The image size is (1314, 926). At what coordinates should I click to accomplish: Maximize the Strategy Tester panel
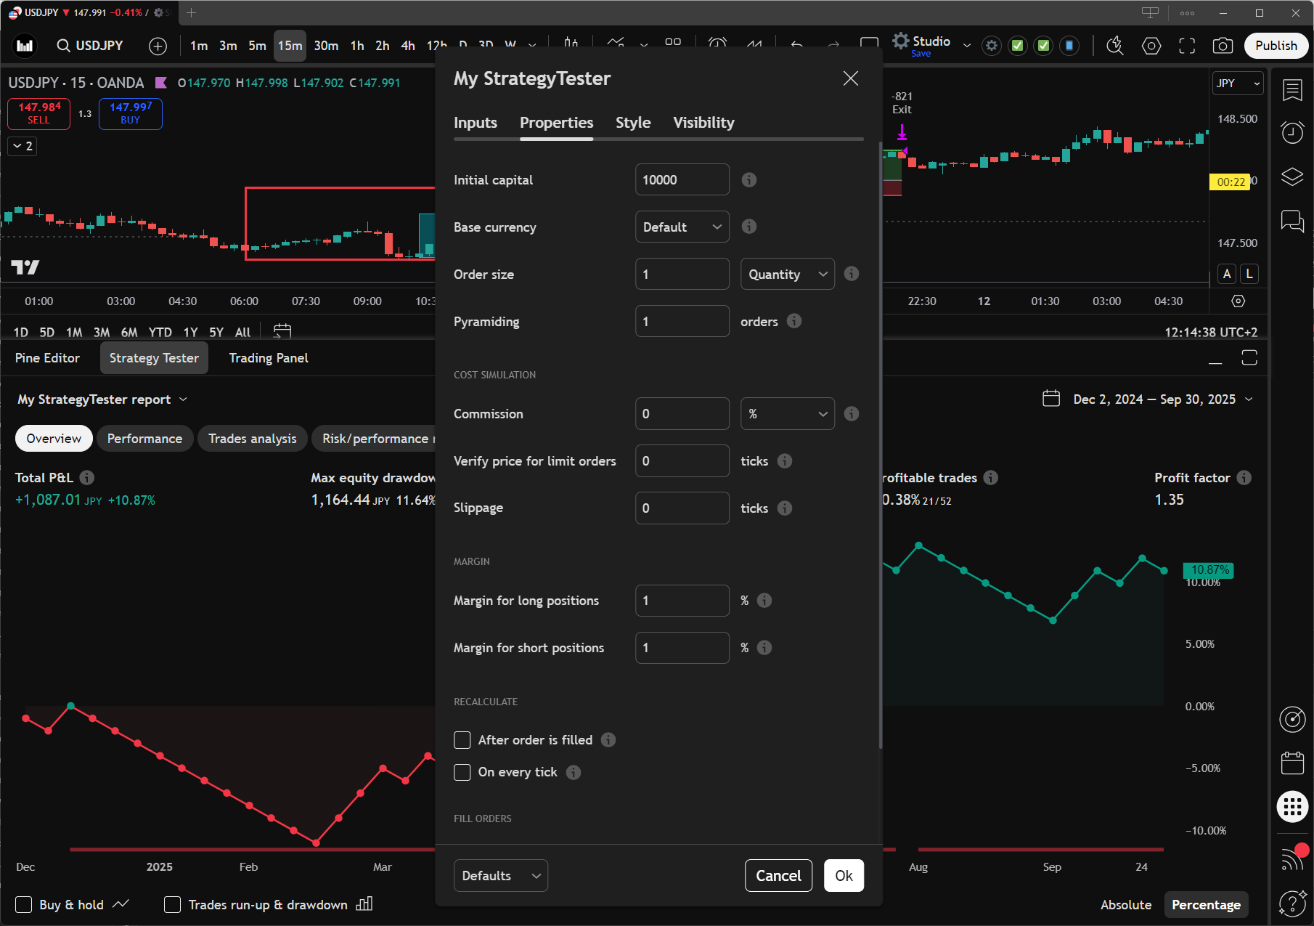[1249, 357]
